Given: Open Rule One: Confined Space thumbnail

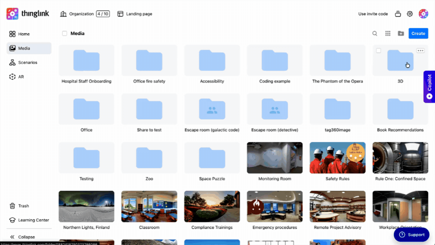Looking at the screenshot, I should coord(400,158).
